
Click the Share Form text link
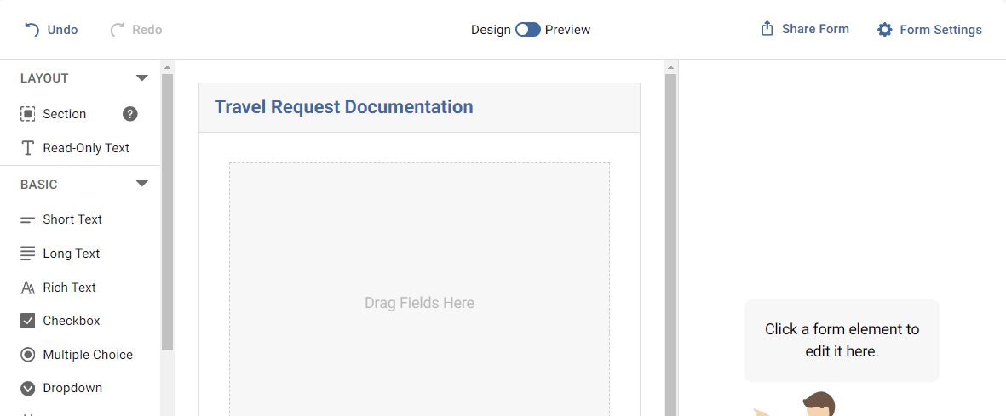(x=815, y=29)
